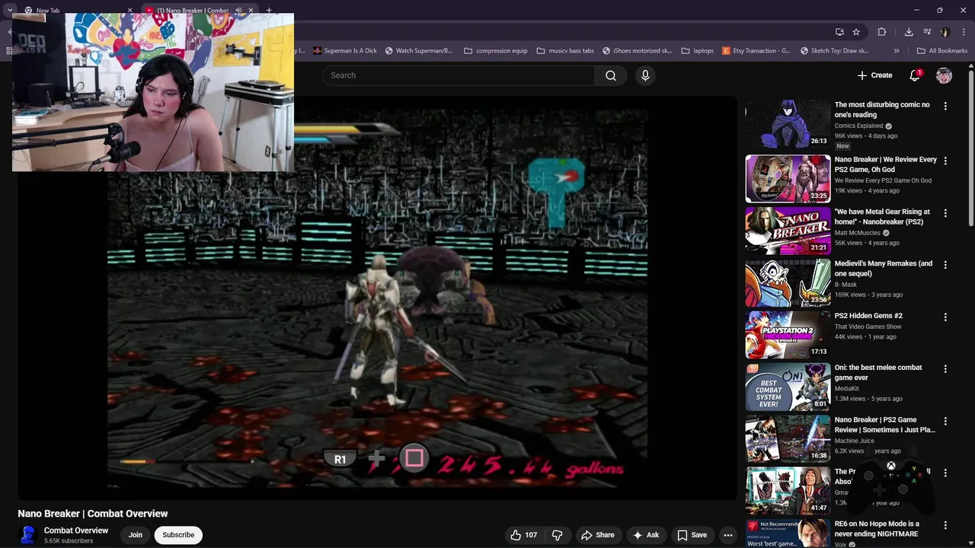Open the Combat Overview channel name link
This screenshot has height=548, width=975.
76,530
